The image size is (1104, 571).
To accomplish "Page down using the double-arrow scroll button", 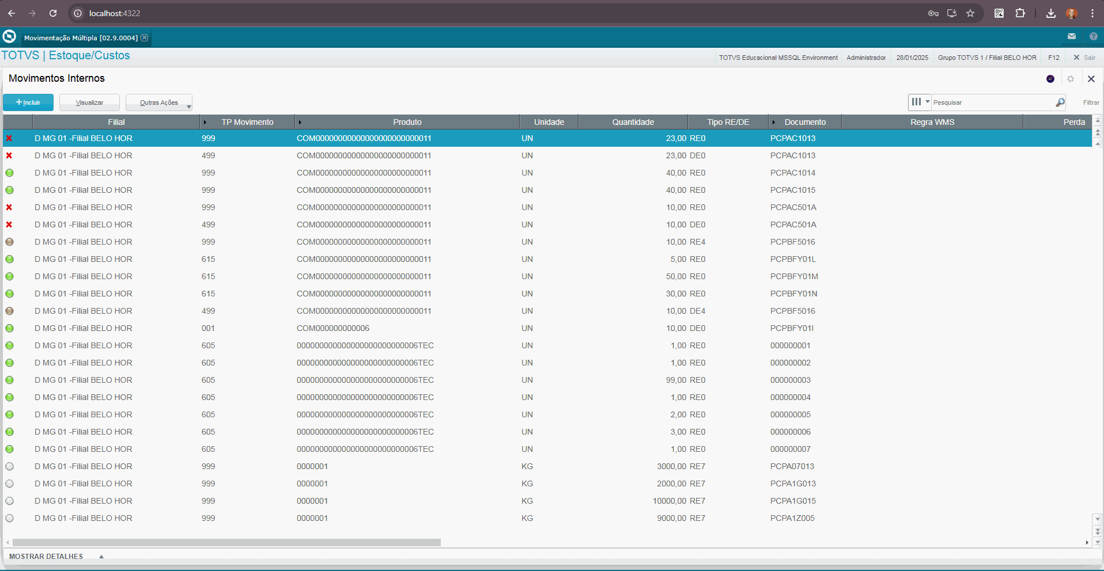I will 1098,531.
